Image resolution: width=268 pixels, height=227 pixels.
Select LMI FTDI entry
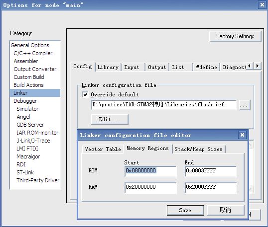pyautogui.click(x=27, y=149)
